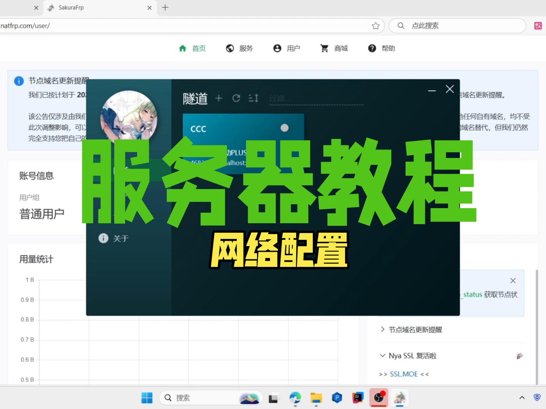Open the SSL.MOE link
This screenshot has height=409, width=546.
pyautogui.click(x=404, y=374)
